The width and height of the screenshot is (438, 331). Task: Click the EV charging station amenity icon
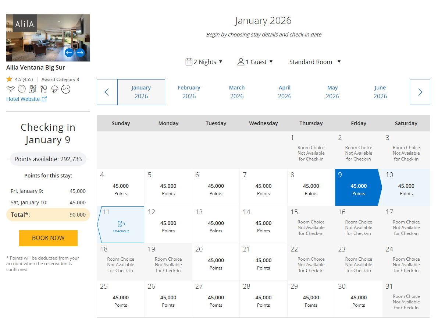pos(33,89)
